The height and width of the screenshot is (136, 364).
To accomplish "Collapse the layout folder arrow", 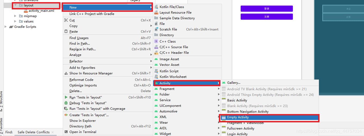I will [x=15, y=5].
